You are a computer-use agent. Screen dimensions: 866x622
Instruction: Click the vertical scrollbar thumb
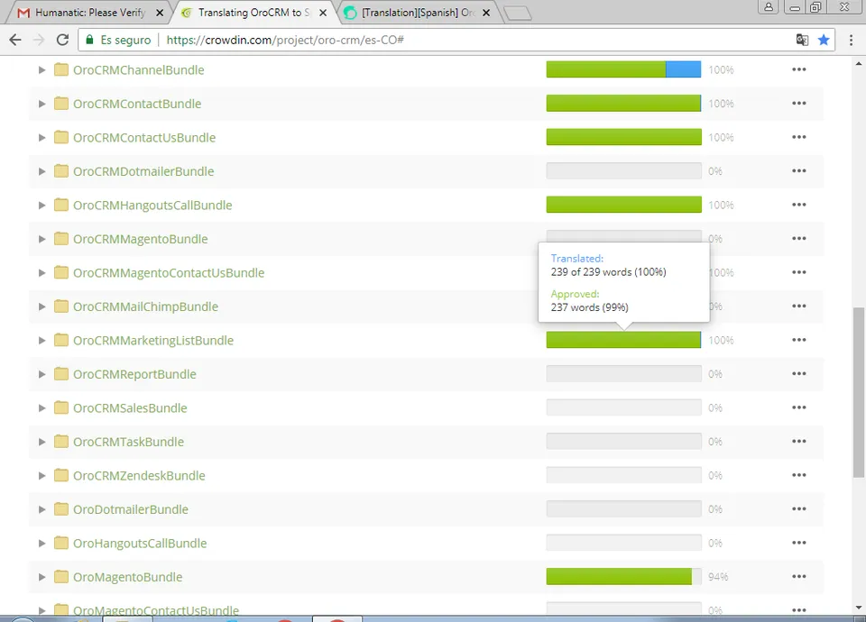point(858,392)
